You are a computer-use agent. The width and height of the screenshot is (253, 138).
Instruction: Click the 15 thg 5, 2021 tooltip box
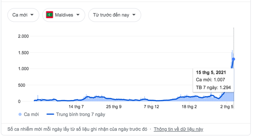click(213, 80)
